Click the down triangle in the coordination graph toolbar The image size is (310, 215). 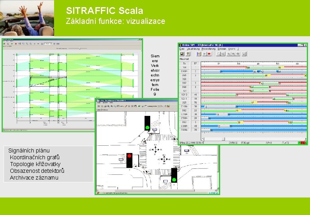coord(38,44)
